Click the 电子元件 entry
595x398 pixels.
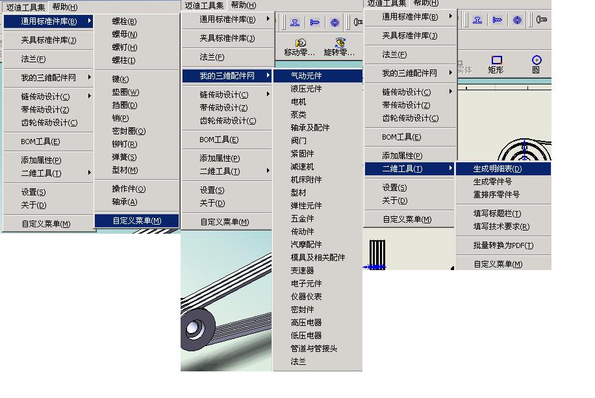306,284
